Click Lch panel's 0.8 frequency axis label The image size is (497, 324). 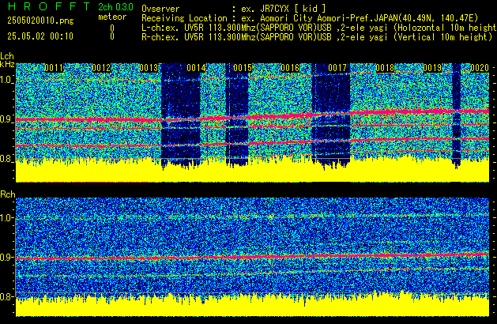point(6,159)
